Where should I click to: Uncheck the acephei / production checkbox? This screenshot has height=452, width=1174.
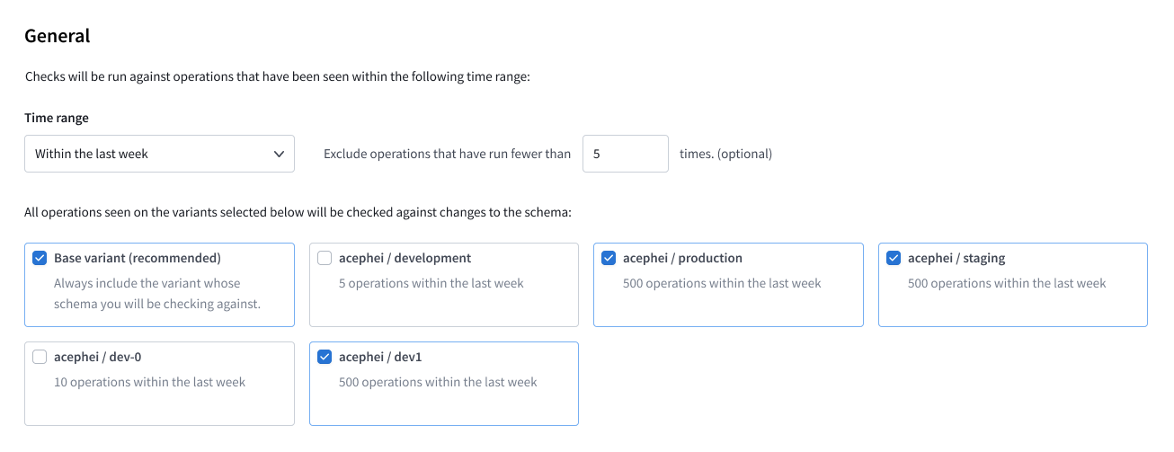609,258
